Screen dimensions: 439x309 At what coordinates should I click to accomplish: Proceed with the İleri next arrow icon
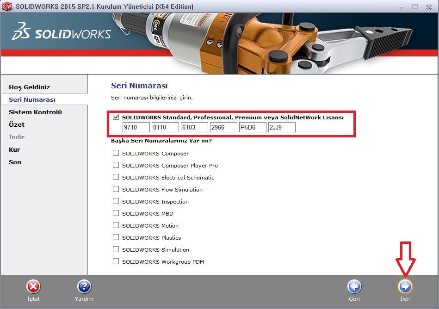coord(405,287)
